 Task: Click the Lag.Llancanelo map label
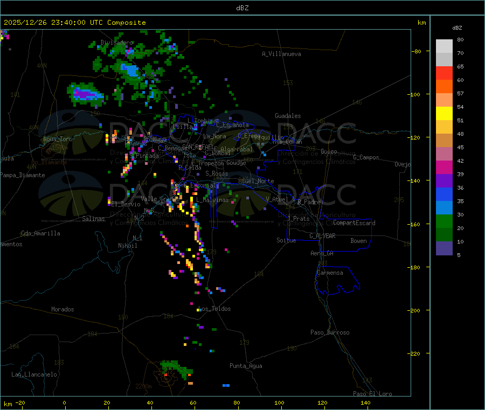(34, 374)
